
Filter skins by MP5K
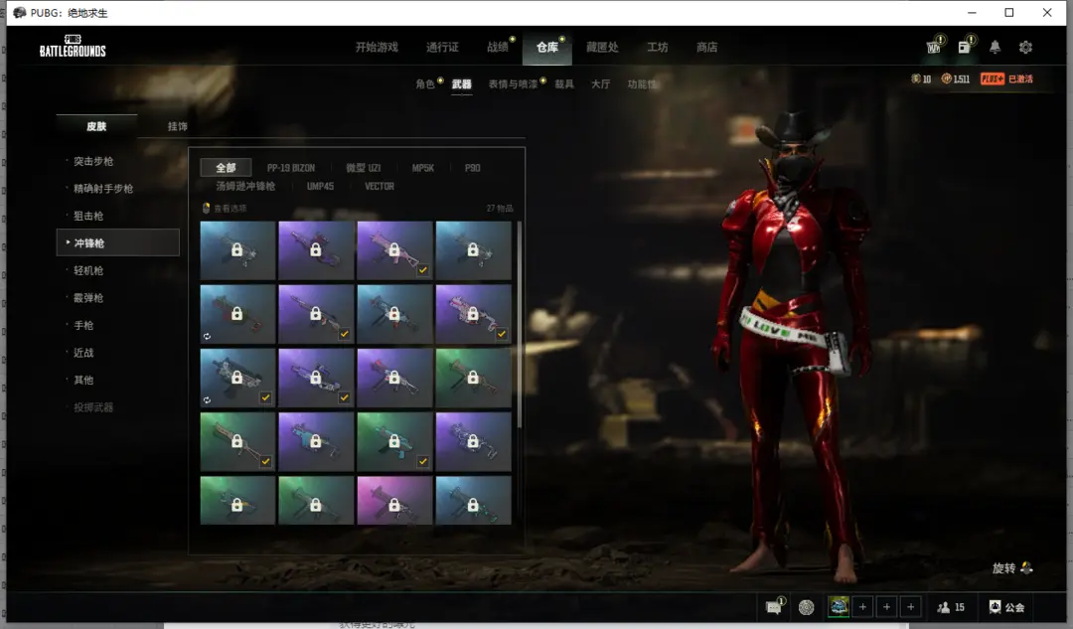click(x=423, y=168)
